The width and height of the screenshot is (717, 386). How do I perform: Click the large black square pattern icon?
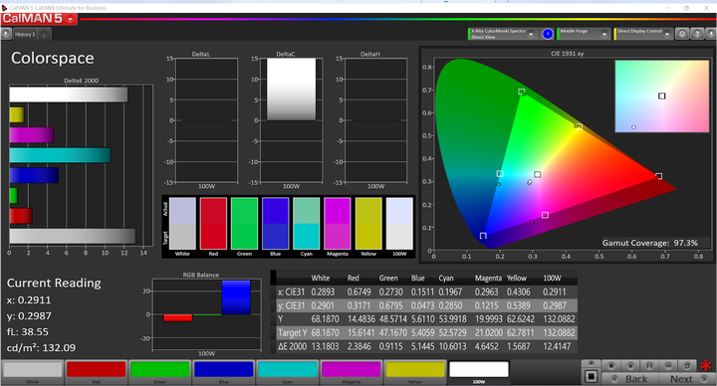591,376
